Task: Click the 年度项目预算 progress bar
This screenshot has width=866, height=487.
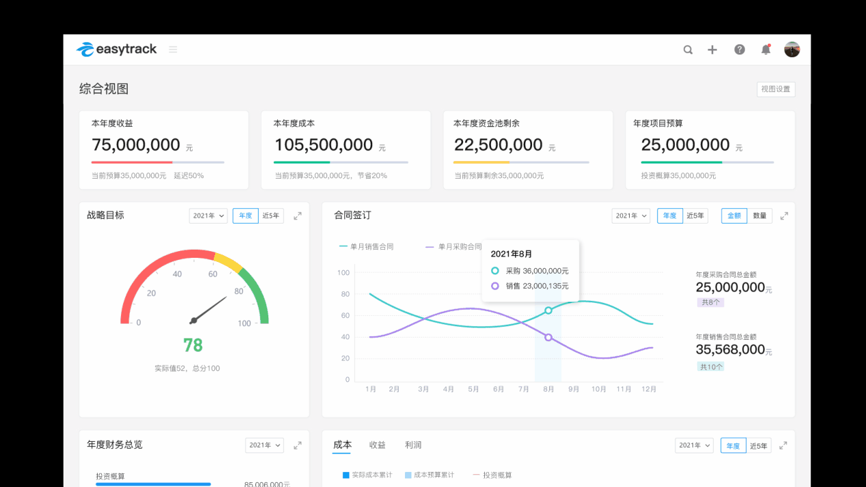Action: 708,162
